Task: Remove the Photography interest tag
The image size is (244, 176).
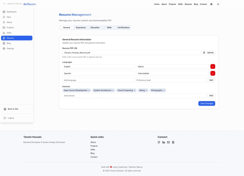Action: tap(164, 91)
